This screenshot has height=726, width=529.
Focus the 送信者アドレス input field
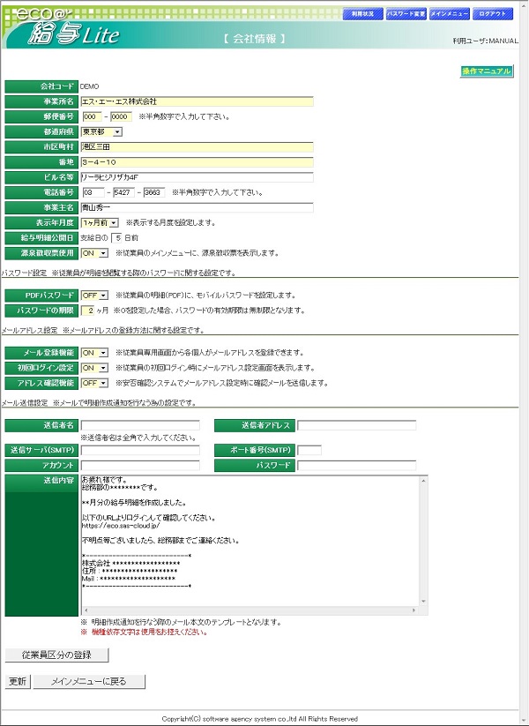(356, 425)
